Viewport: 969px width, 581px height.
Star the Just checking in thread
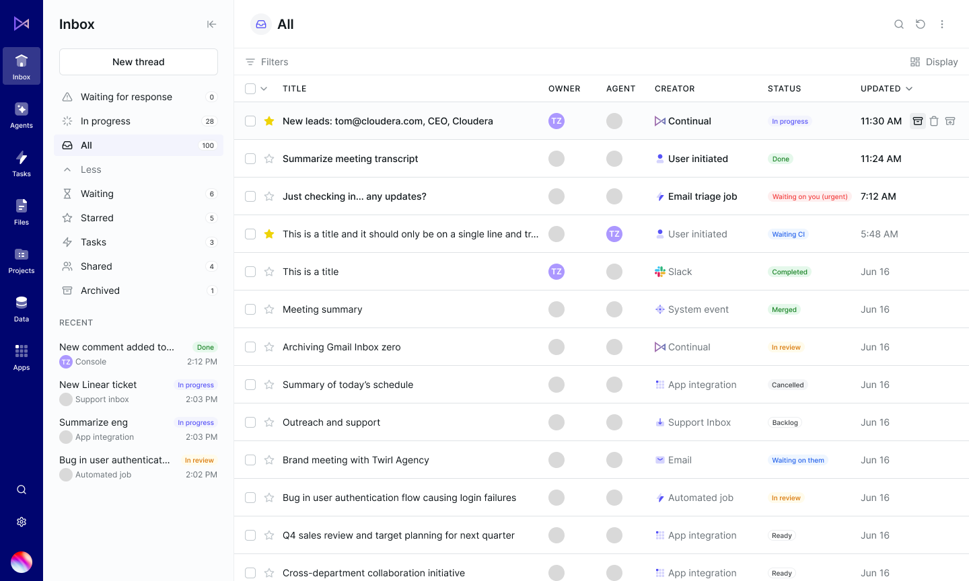tap(269, 196)
